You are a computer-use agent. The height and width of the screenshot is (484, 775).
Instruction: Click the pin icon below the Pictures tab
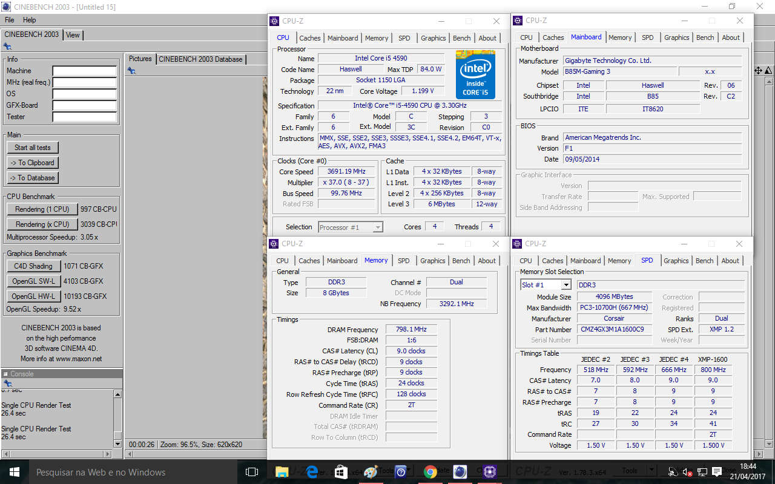click(131, 71)
